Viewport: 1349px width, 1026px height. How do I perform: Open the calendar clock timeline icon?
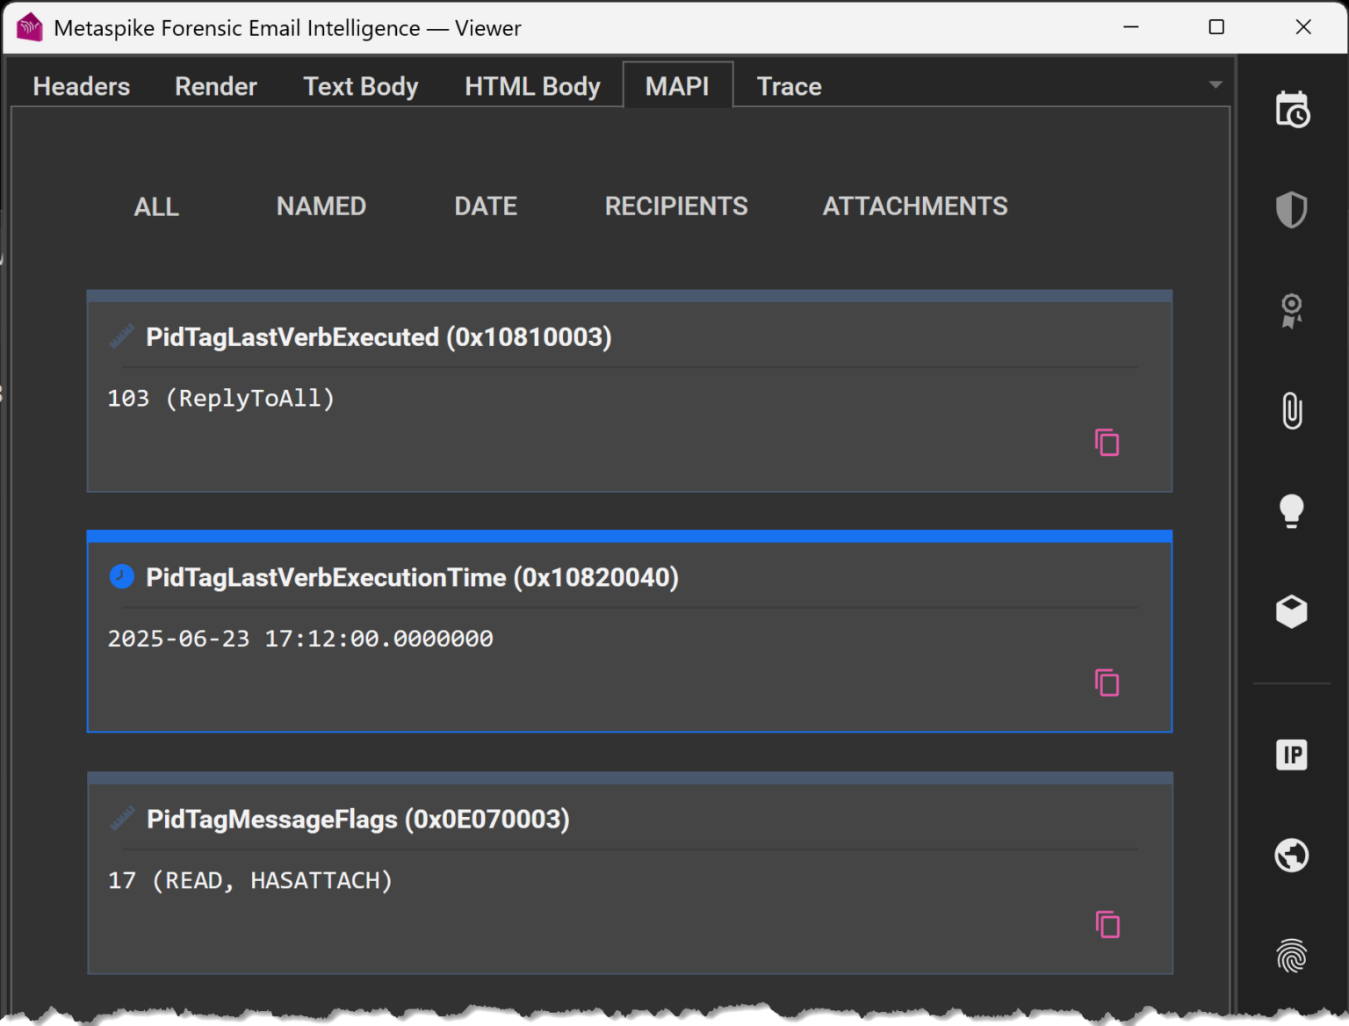[1292, 110]
